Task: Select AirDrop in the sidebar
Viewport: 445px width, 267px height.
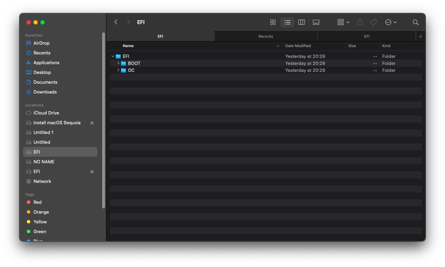Action: 41,43
